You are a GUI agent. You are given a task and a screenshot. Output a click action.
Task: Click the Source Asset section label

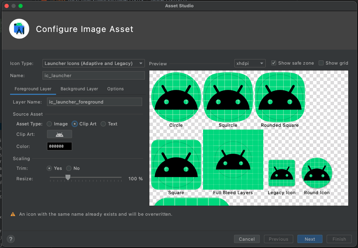click(x=28, y=114)
